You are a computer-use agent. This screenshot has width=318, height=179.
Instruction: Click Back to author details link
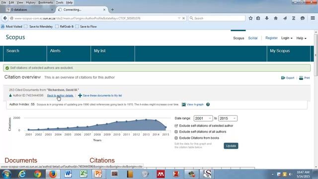coord(60,95)
